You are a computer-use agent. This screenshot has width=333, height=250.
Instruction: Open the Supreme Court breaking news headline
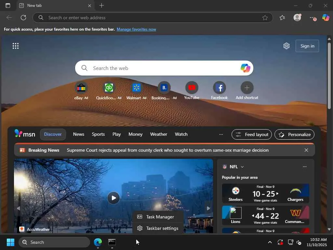tap(167, 150)
